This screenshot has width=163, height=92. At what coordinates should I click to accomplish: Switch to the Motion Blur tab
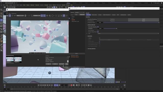point(94,15)
